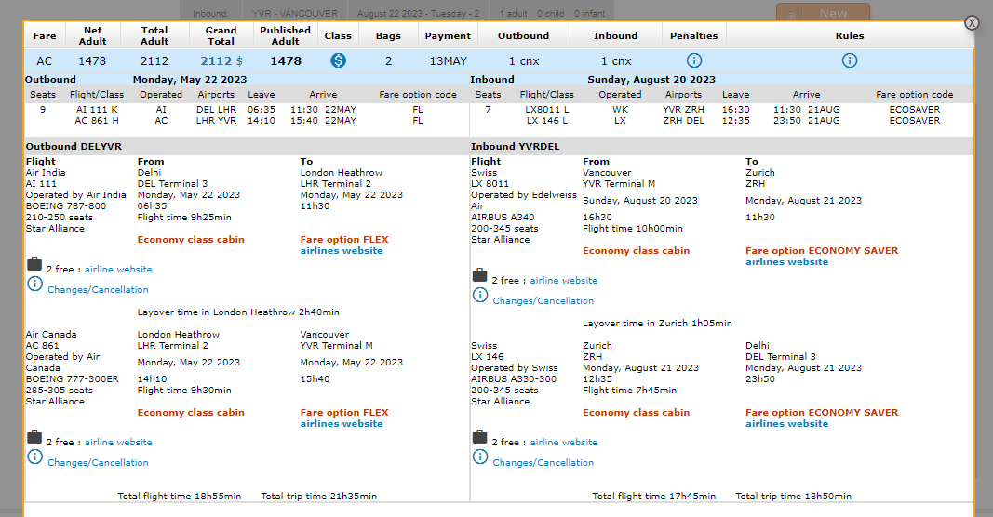Viewport: 993px width, 517px height.
Task: Click the Rules info icon
Action: [850, 60]
